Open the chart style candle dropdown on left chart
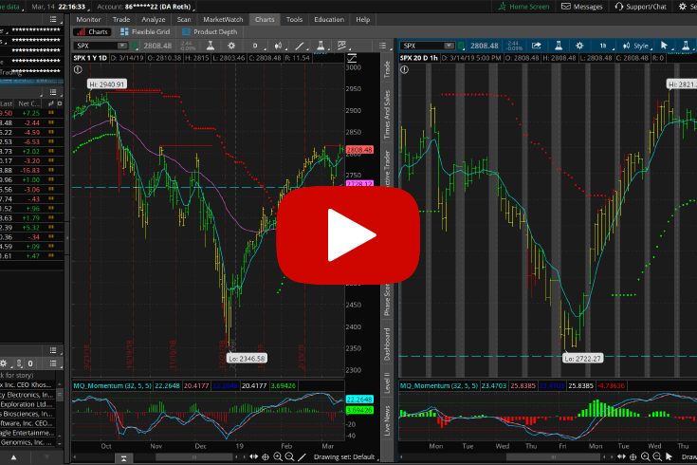Image resolution: width=697 pixels, height=465 pixels. 279,46
